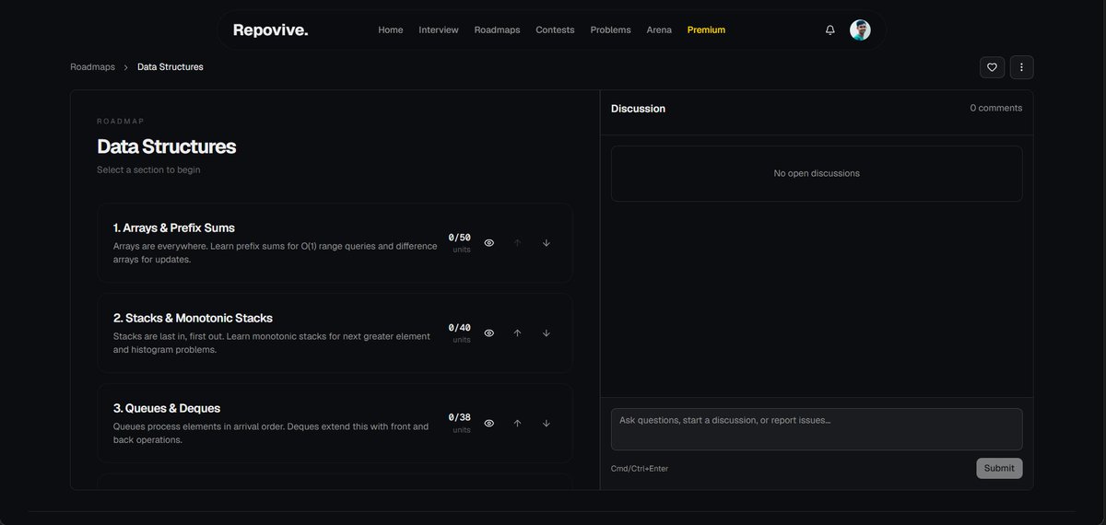Move Queues & Deques section up

coord(517,424)
